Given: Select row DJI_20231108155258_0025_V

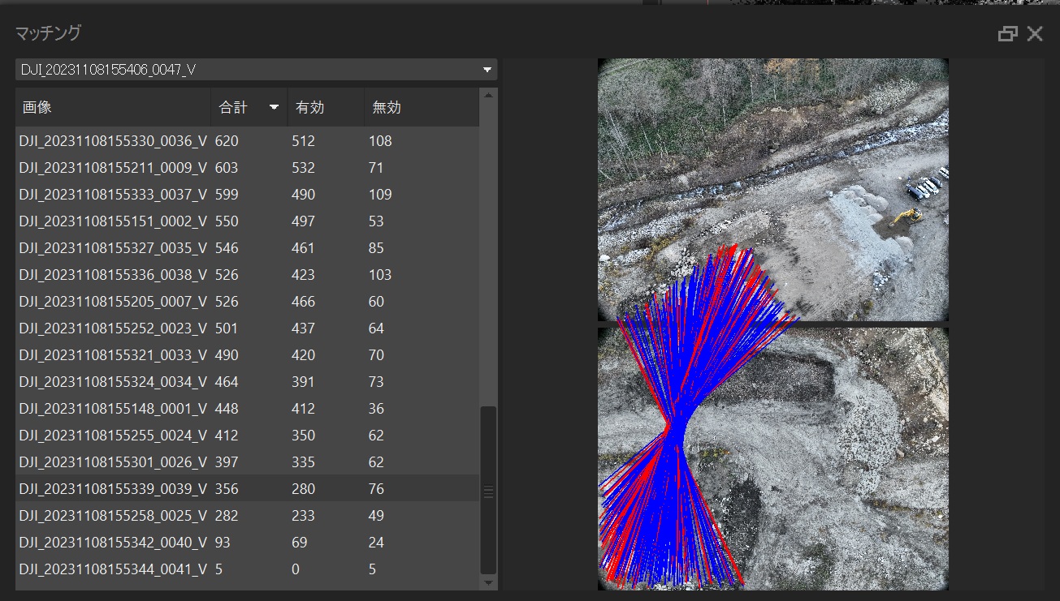Looking at the screenshot, I should [x=114, y=516].
